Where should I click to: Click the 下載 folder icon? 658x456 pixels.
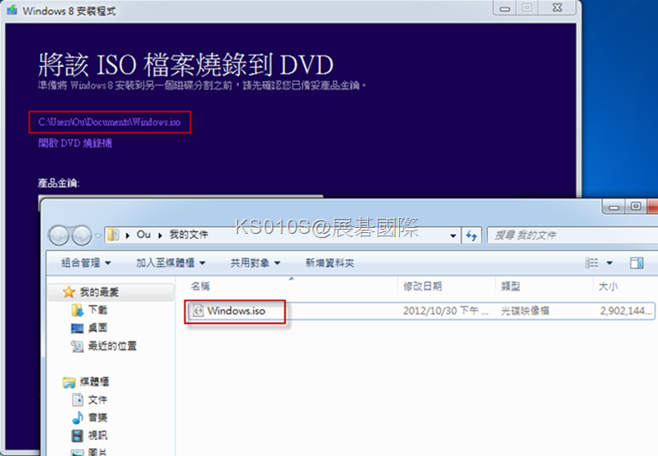77,310
